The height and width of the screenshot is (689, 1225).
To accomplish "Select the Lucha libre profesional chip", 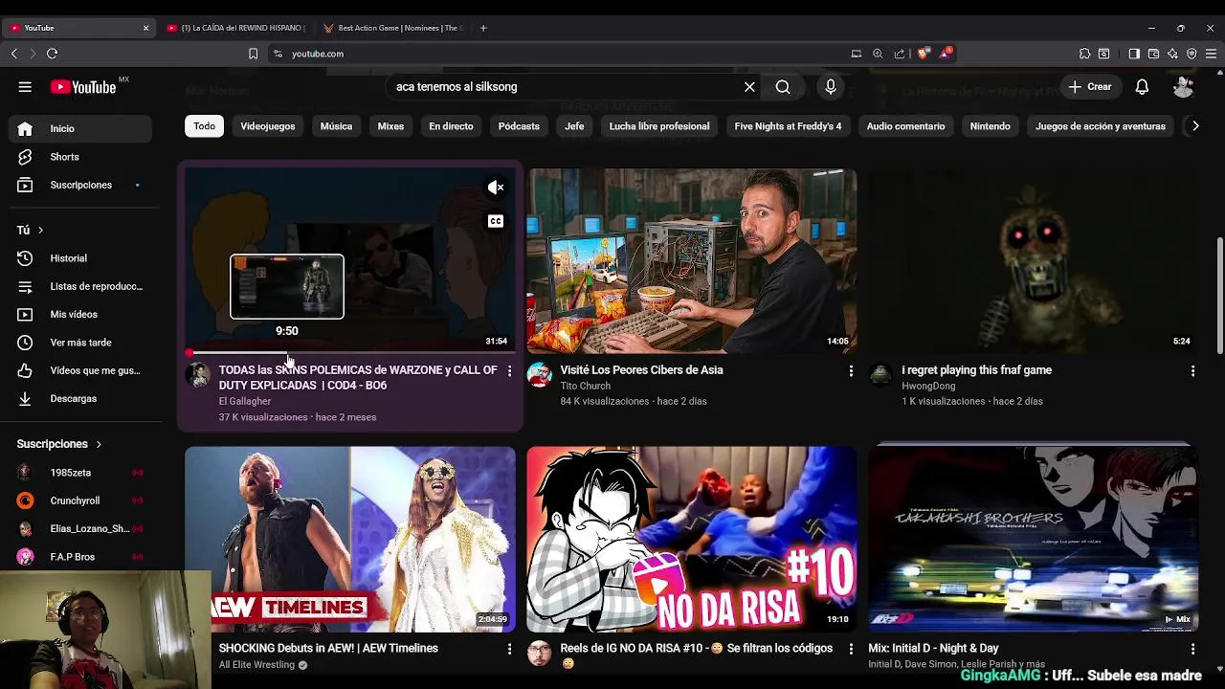I will 659,126.
